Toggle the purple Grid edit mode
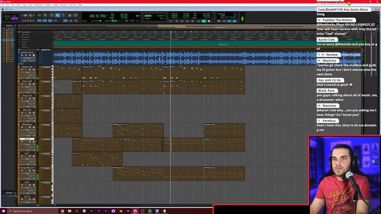The image size is (381, 214). click(14, 18)
